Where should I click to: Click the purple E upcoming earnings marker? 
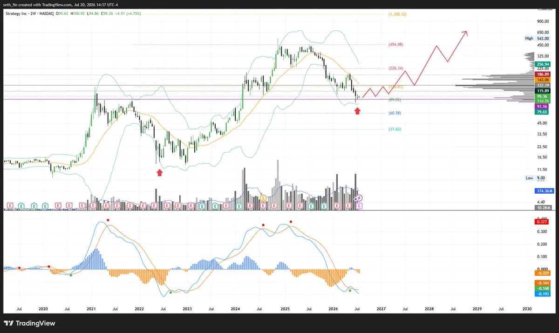pyautogui.click(x=359, y=205)
